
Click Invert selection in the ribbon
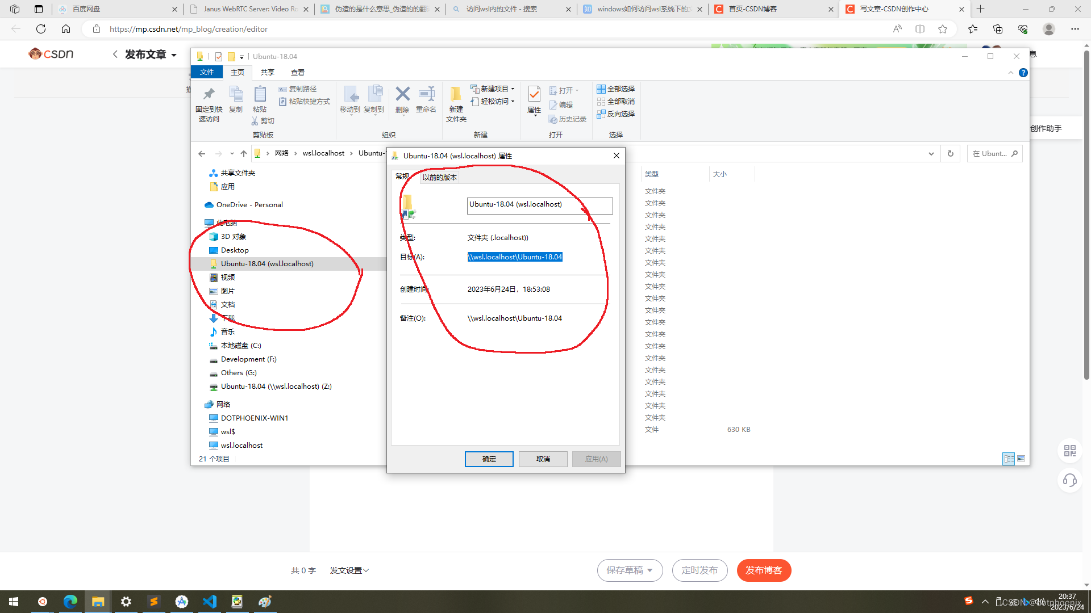pos(615,114)
